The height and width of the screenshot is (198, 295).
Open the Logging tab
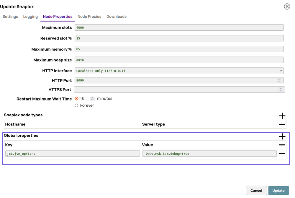click(x=30, y=16)
